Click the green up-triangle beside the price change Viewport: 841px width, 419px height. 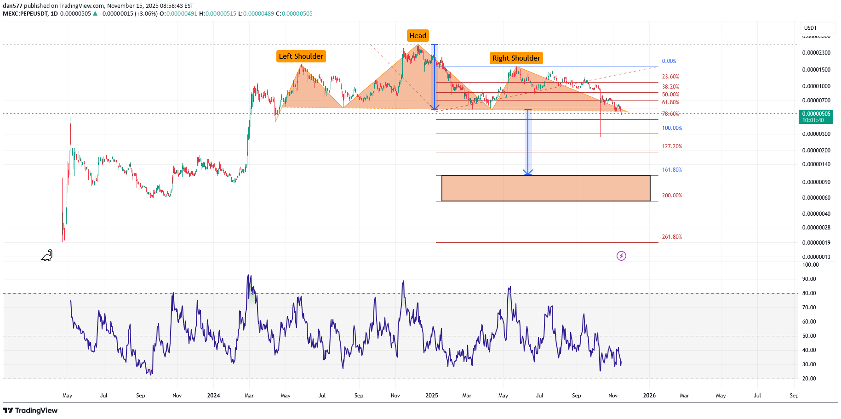click(95, 14)
